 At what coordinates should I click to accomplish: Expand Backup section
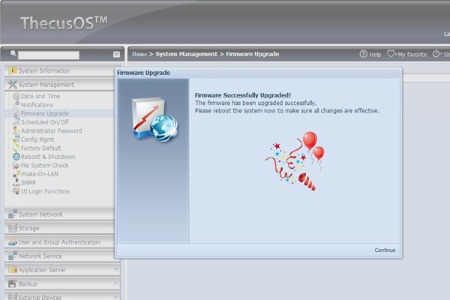[62, 283]
